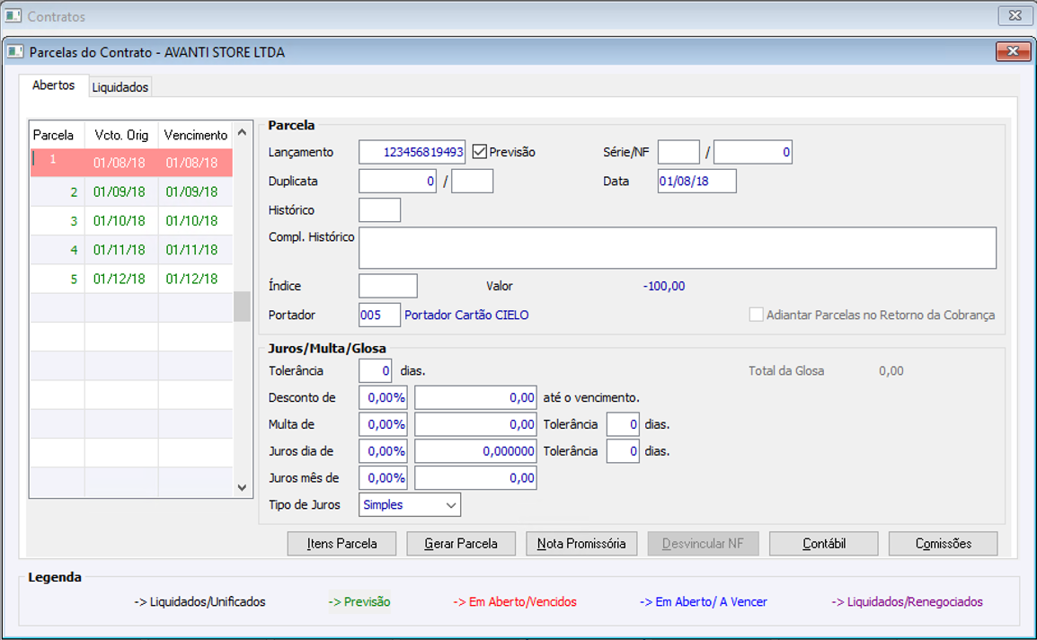This screenshot has height=640, width=1037.
Task: Select the Abertos tab
Action: coord(54,86)
